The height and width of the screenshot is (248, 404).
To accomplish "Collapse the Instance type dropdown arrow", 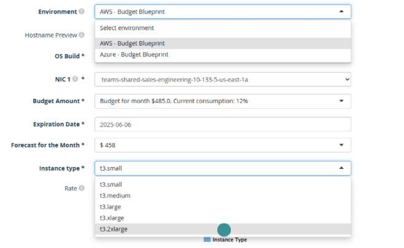I will point(341,168).
